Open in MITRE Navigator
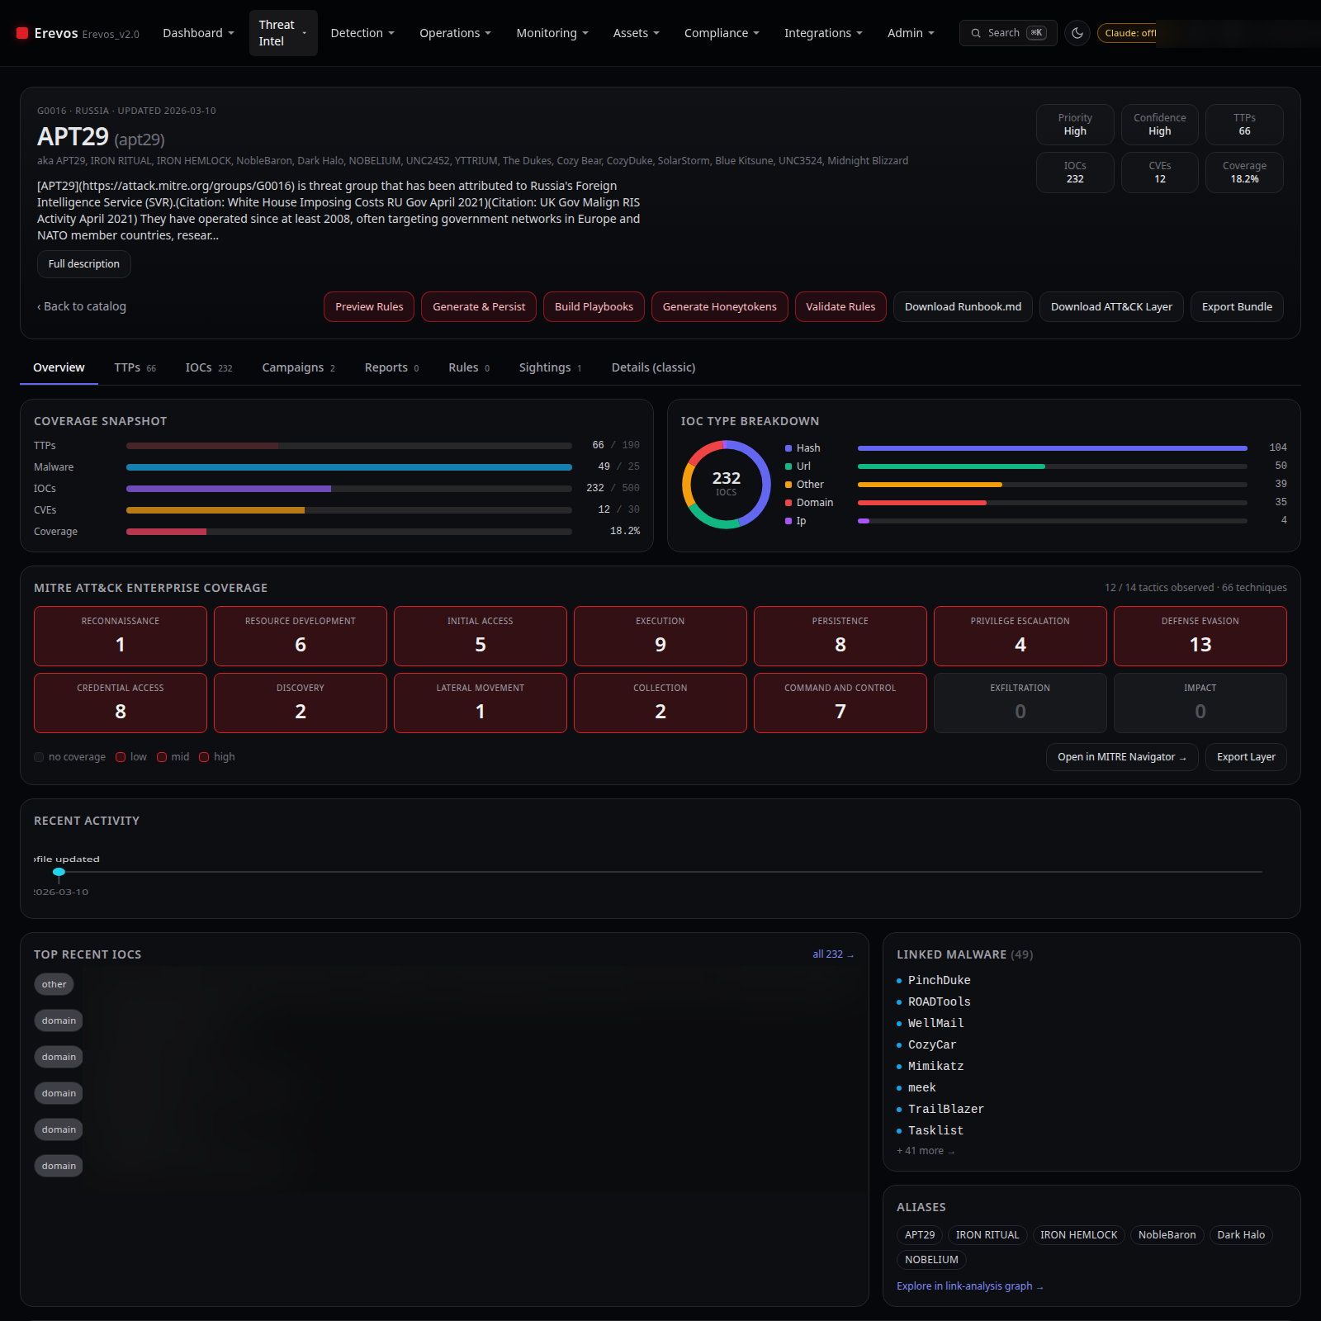The height and width of the screenshot is (1321, 1321). point(1122,757)
